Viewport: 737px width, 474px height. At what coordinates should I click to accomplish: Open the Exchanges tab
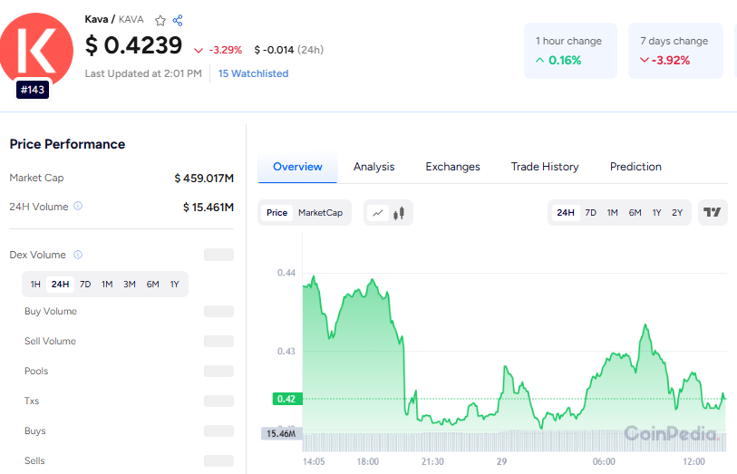tap(452, 167)
